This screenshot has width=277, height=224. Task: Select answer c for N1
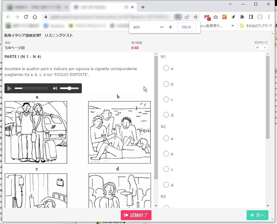[166, 99]
